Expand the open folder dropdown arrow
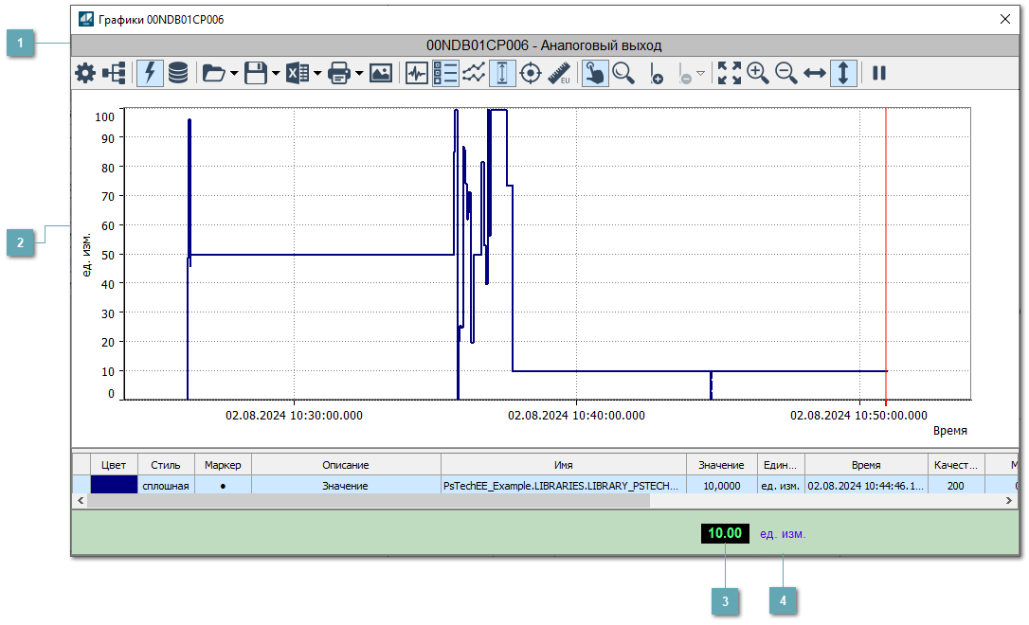The width and height of the screenshot is (1029, 625). [234, 74]
